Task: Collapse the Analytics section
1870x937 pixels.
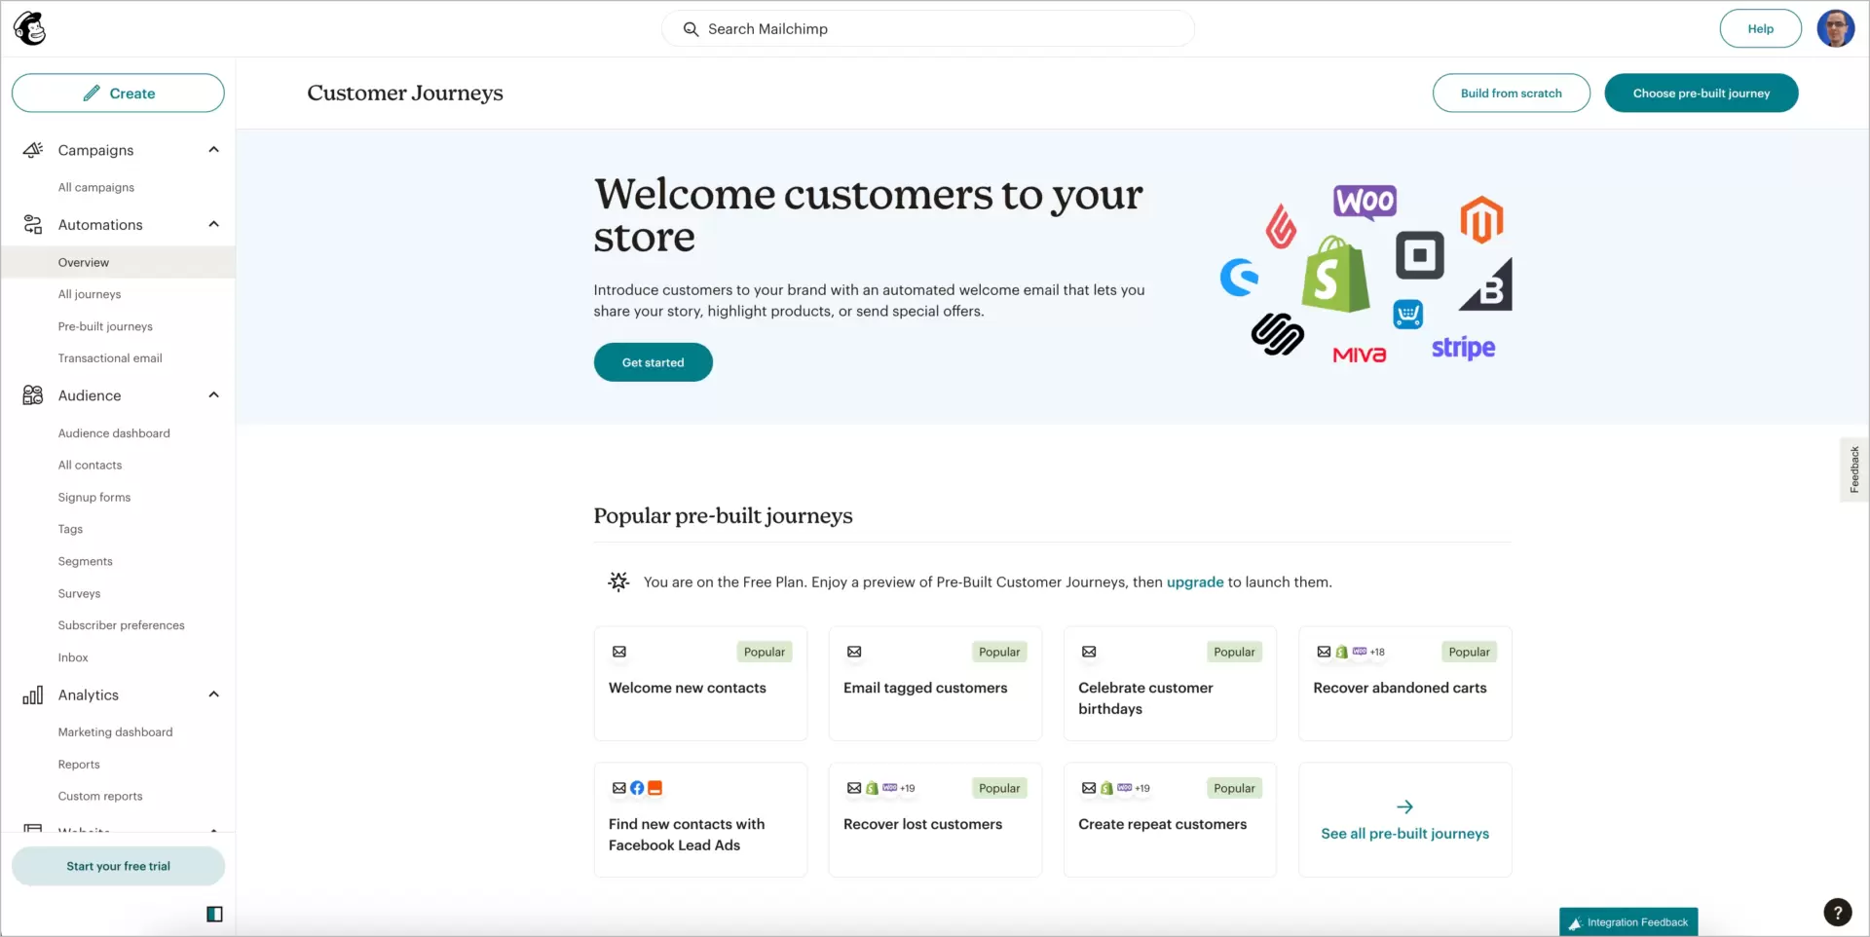Action: [213, 693]
